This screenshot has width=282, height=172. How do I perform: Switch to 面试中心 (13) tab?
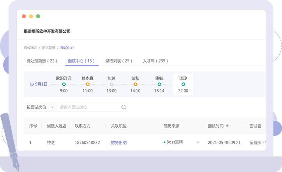pyautogui.click(x=81, y=61)
